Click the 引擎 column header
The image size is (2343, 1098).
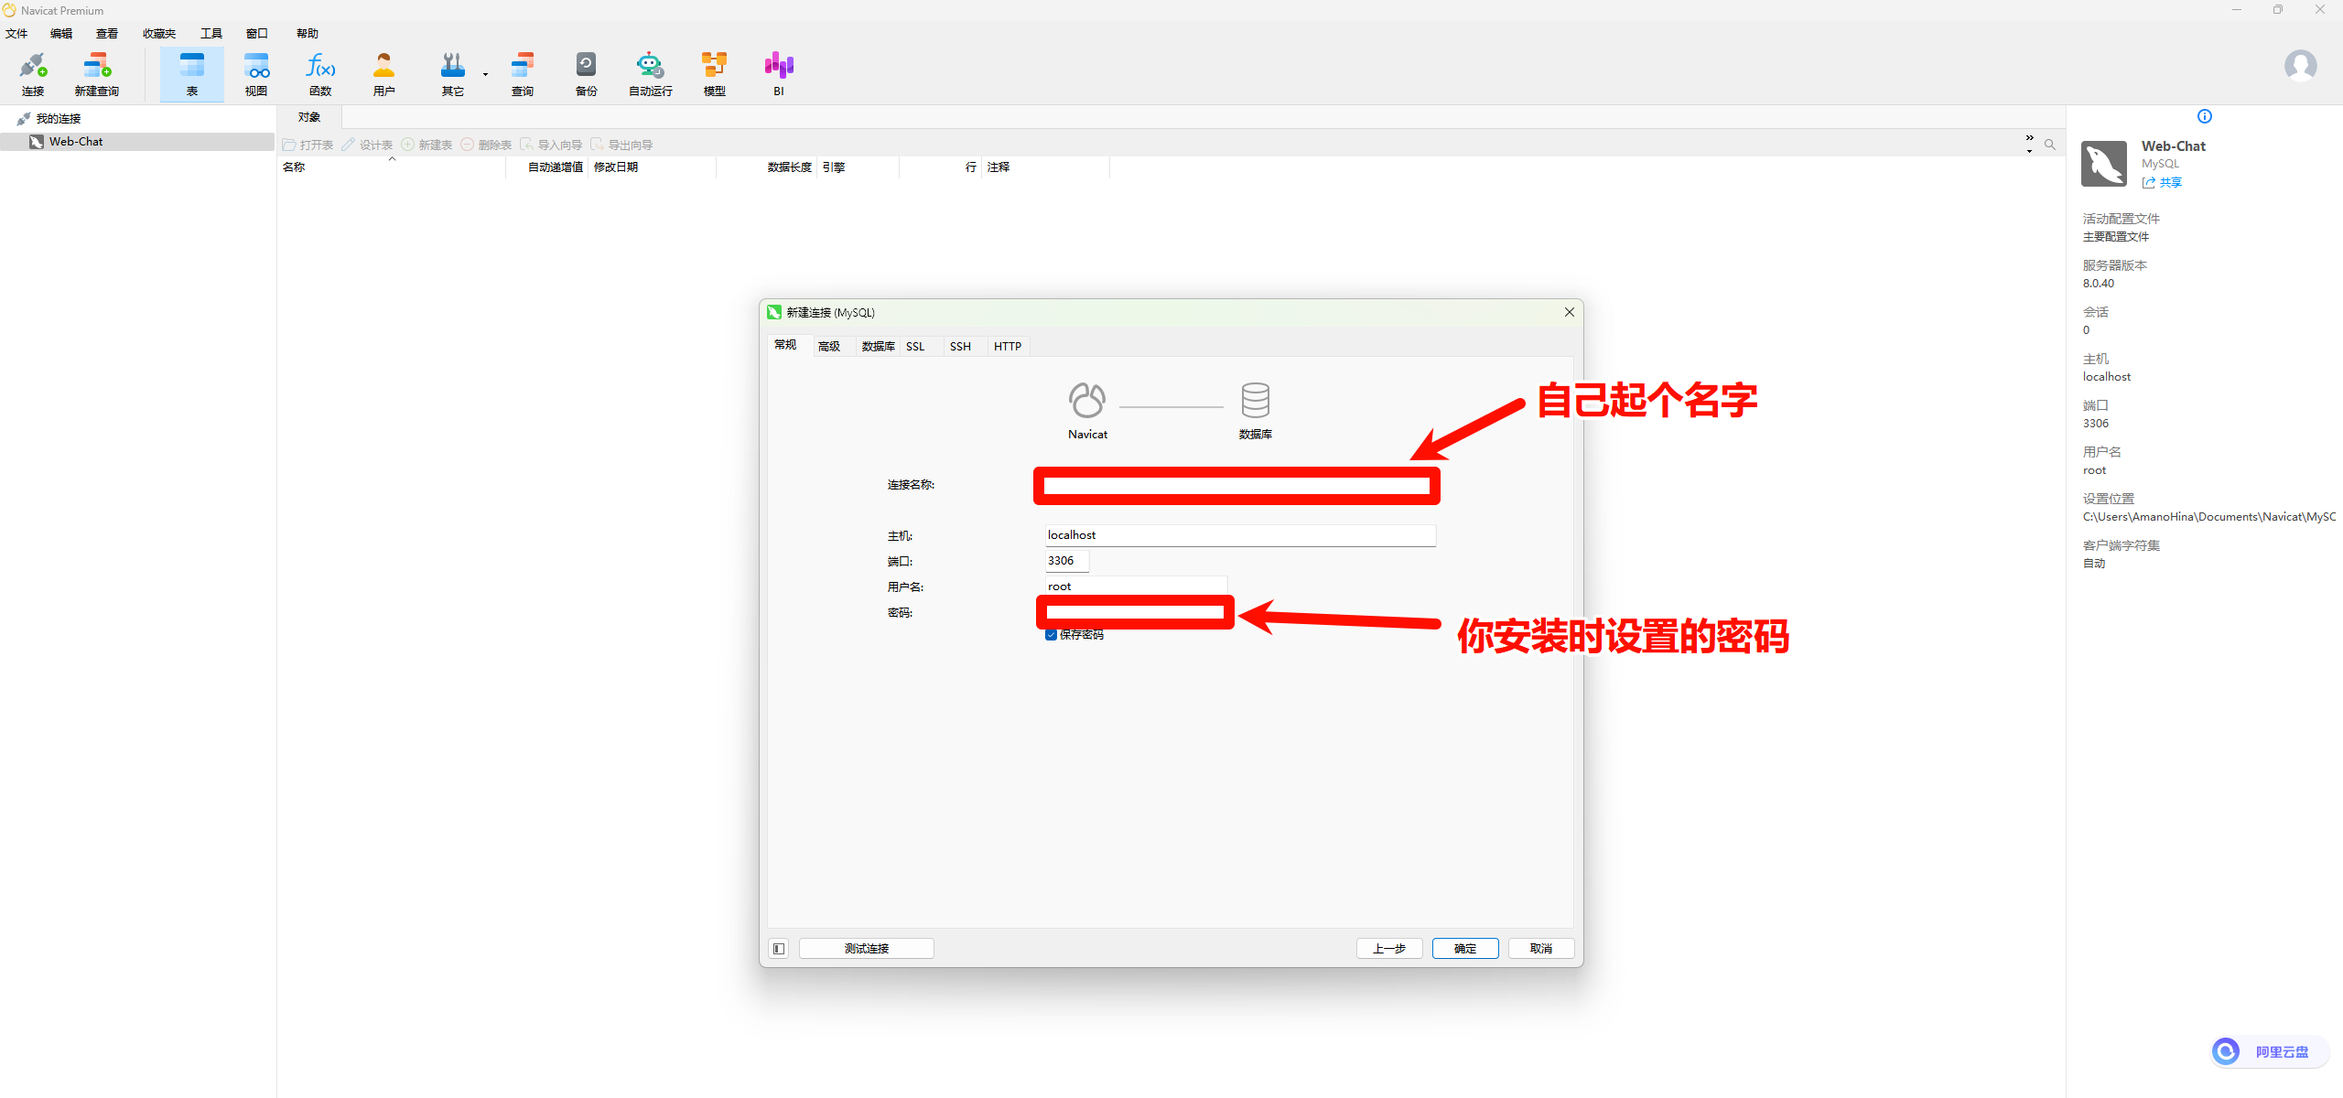point(858,167)
